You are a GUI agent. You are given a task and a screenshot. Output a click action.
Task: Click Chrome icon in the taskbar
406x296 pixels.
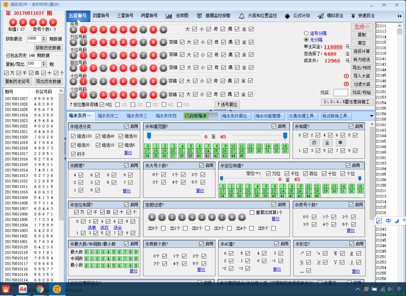[40, 289]
